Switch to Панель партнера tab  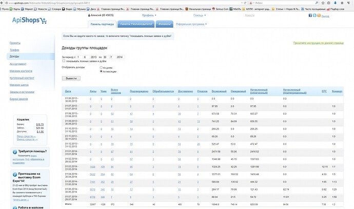pos(102,24)
